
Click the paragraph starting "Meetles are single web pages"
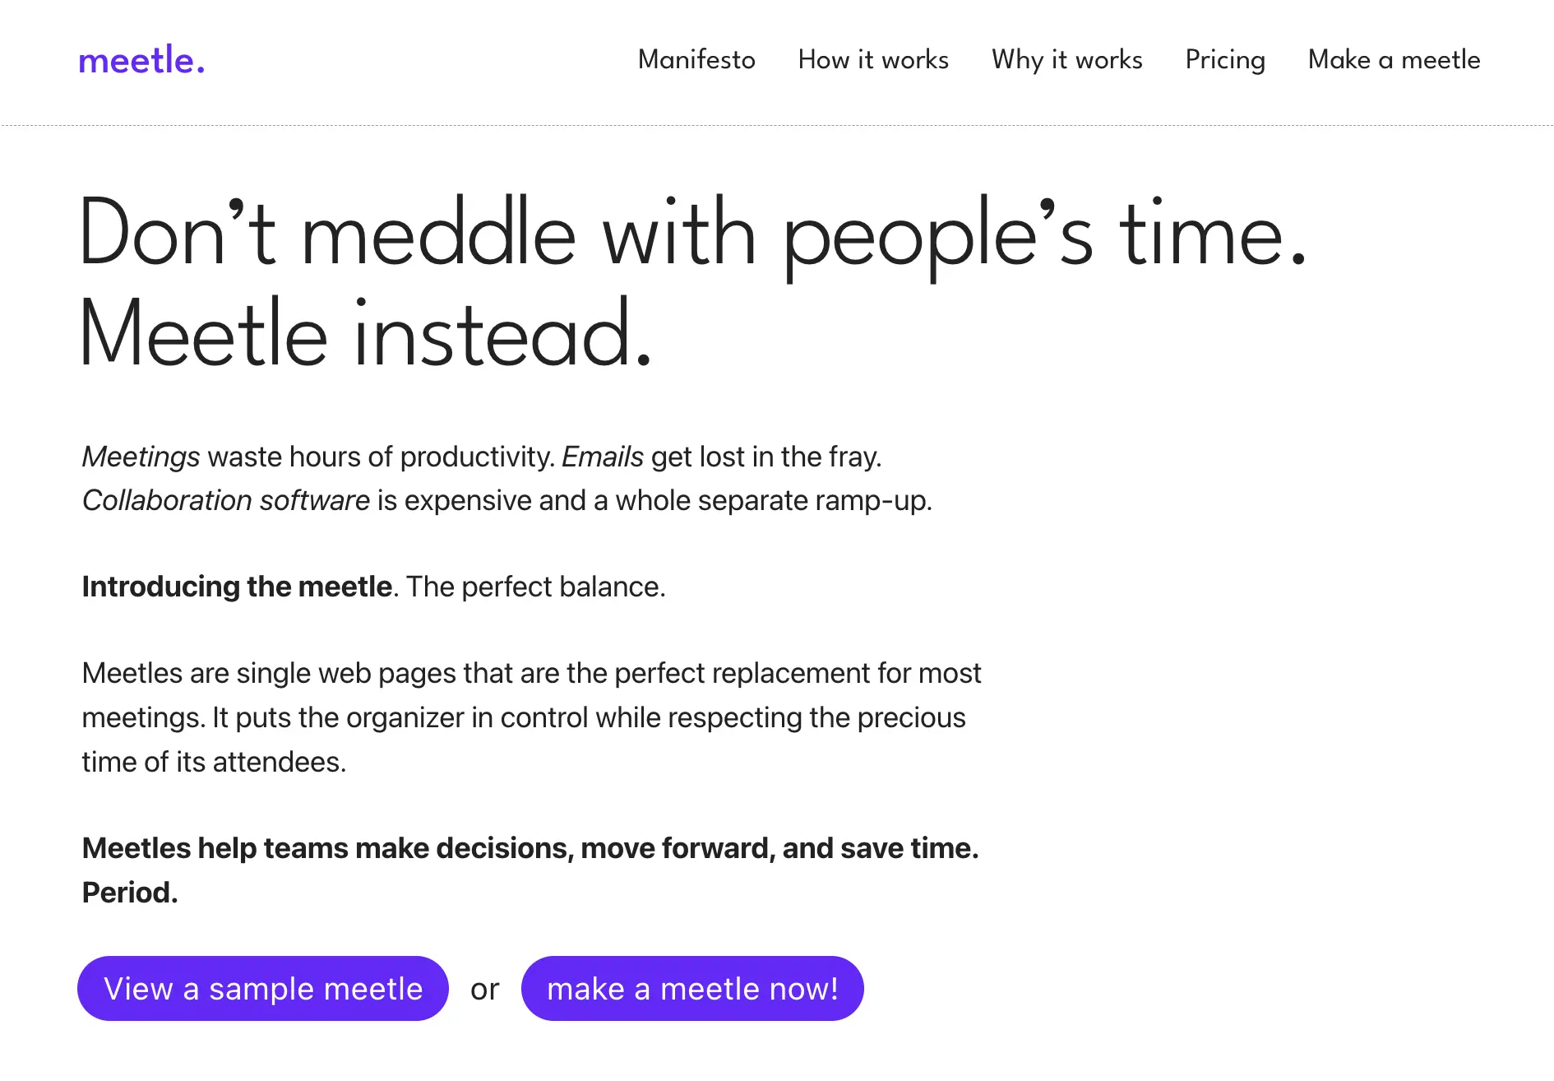click(531, 717)
